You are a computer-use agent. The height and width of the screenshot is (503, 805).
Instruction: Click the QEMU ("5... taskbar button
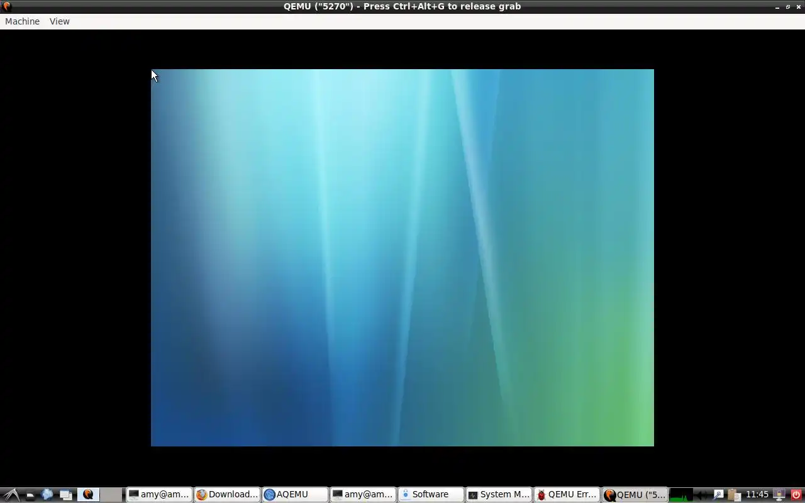(635, 495)
